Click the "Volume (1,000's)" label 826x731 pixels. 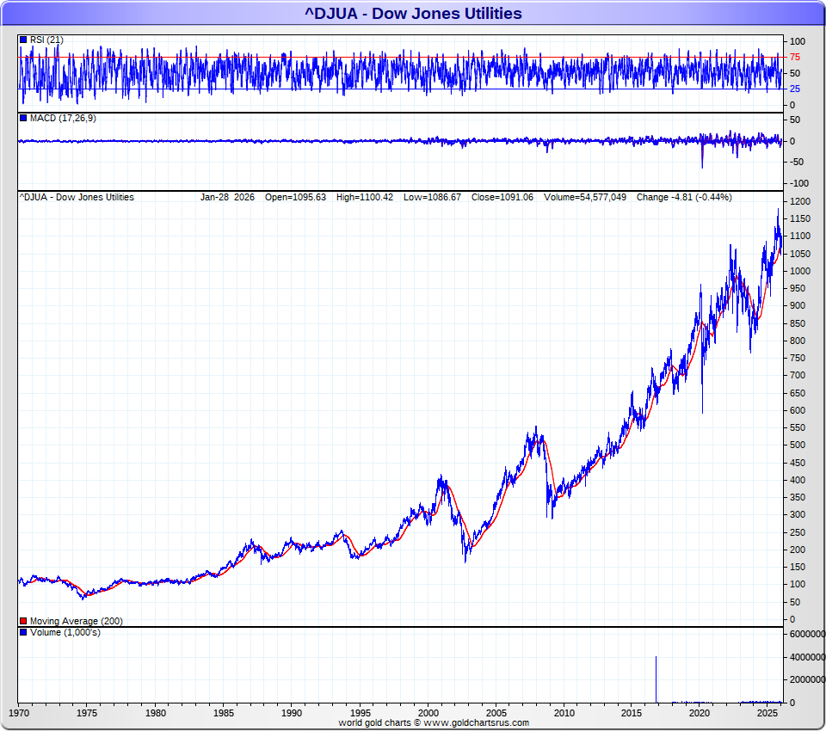(x=65, y=632)
